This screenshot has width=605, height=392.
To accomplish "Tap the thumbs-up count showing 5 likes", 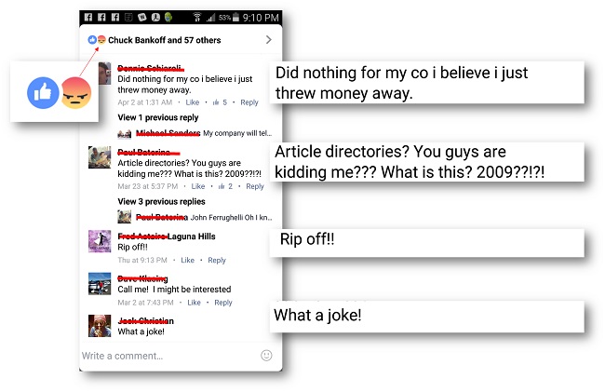I will coord(220,102).
